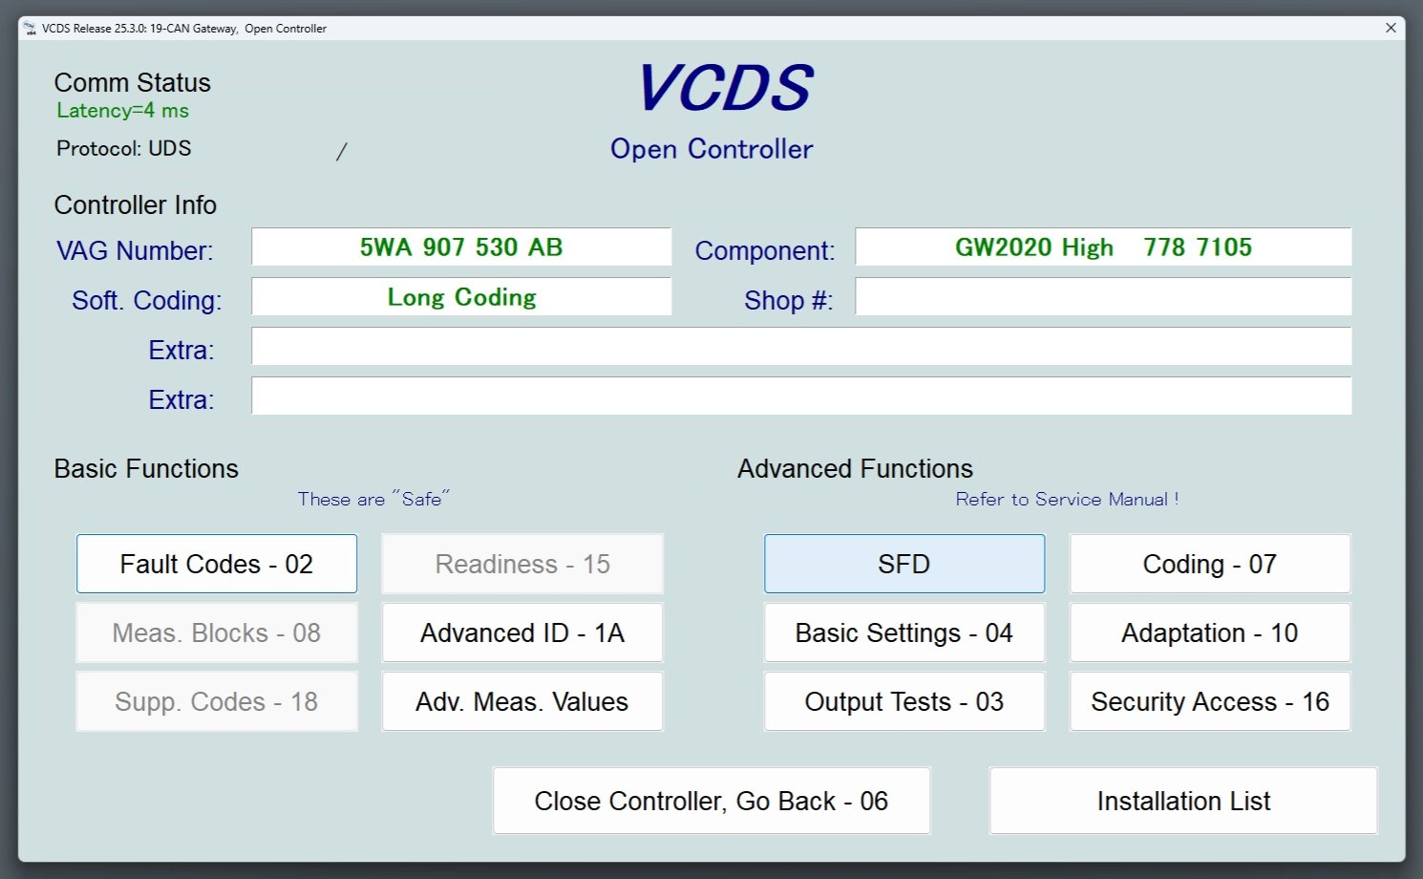Open the Installation List
The height and width of the screenshot is (879, 1423).
[x=1183, y=801]
